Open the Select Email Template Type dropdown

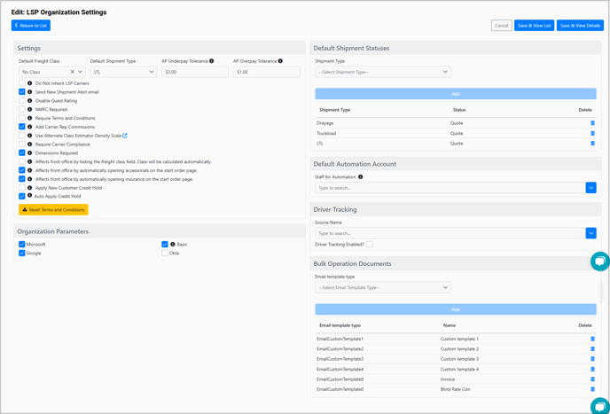[x=383, y=287]
